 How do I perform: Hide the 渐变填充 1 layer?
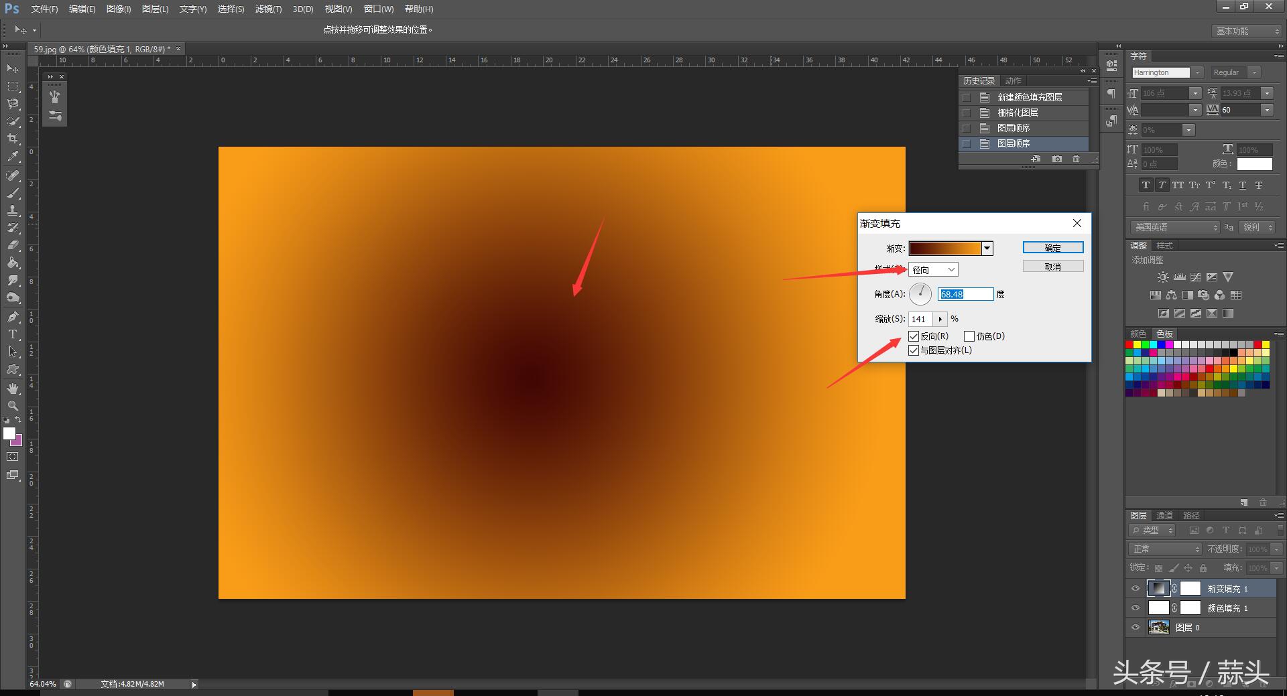click(x=1136, y=589)
